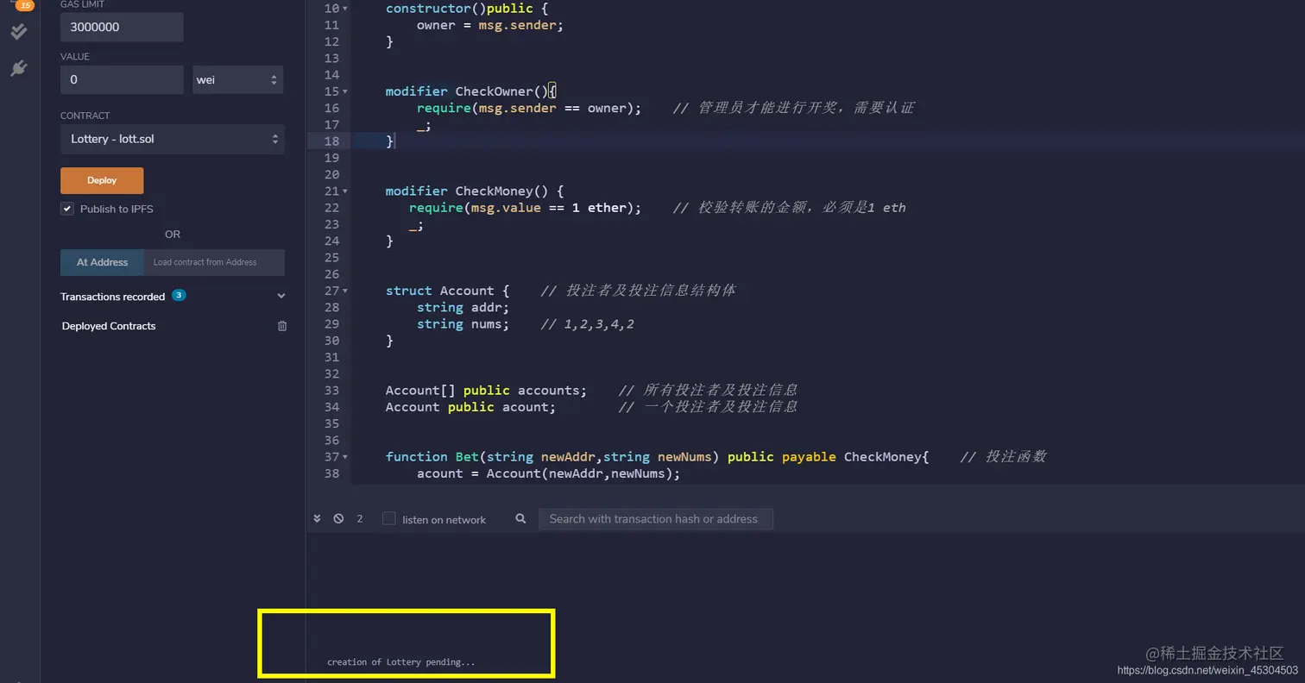Click the 'string nums;' line in struct
The height and width of the screenshot is (683, 1305).
(x=463, y=324)
